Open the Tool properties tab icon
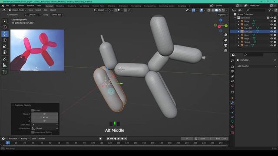 click(232, 61)
